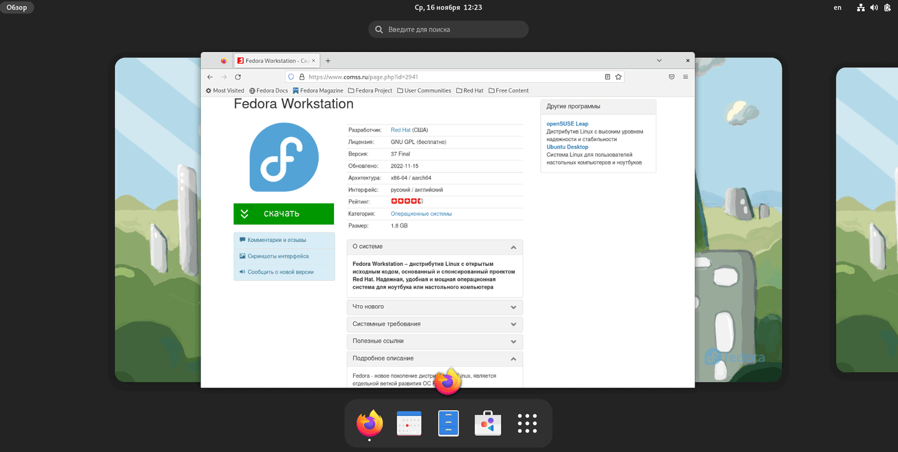Reload the comss.ru page

238,77
